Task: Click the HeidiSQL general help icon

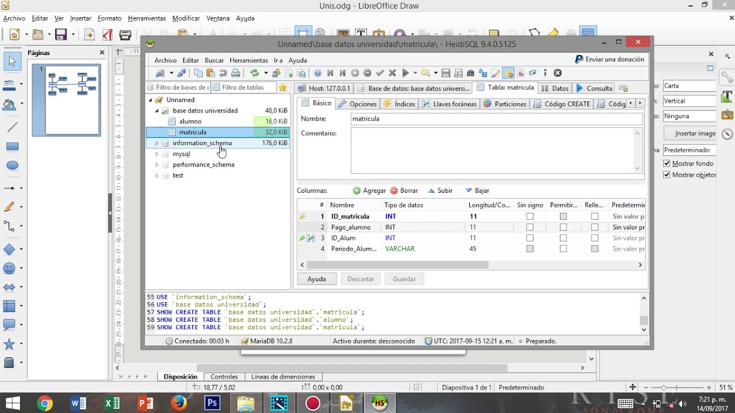Action: 318,73
